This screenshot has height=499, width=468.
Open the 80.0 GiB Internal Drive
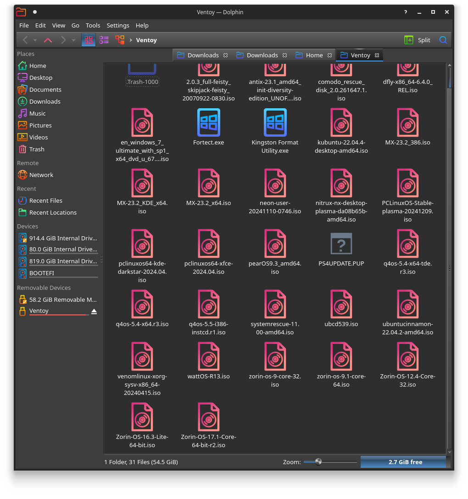click(x=57, y=250)
